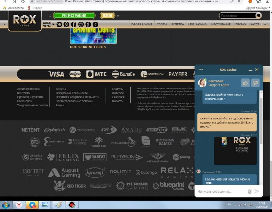Screen dimensions: 272x212
Task: Open Часто задаваемые вопросы link
Action: coord(75,101)
